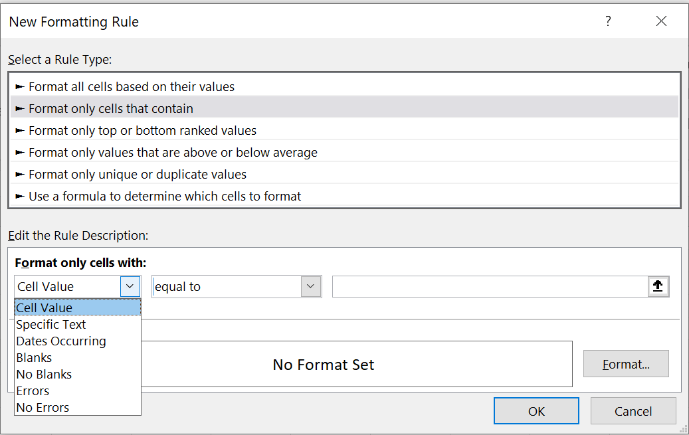Screen dimensions: 689x435
Task: Select 'Cell Value' in the dropdown list
Action: tap(45, 307)
